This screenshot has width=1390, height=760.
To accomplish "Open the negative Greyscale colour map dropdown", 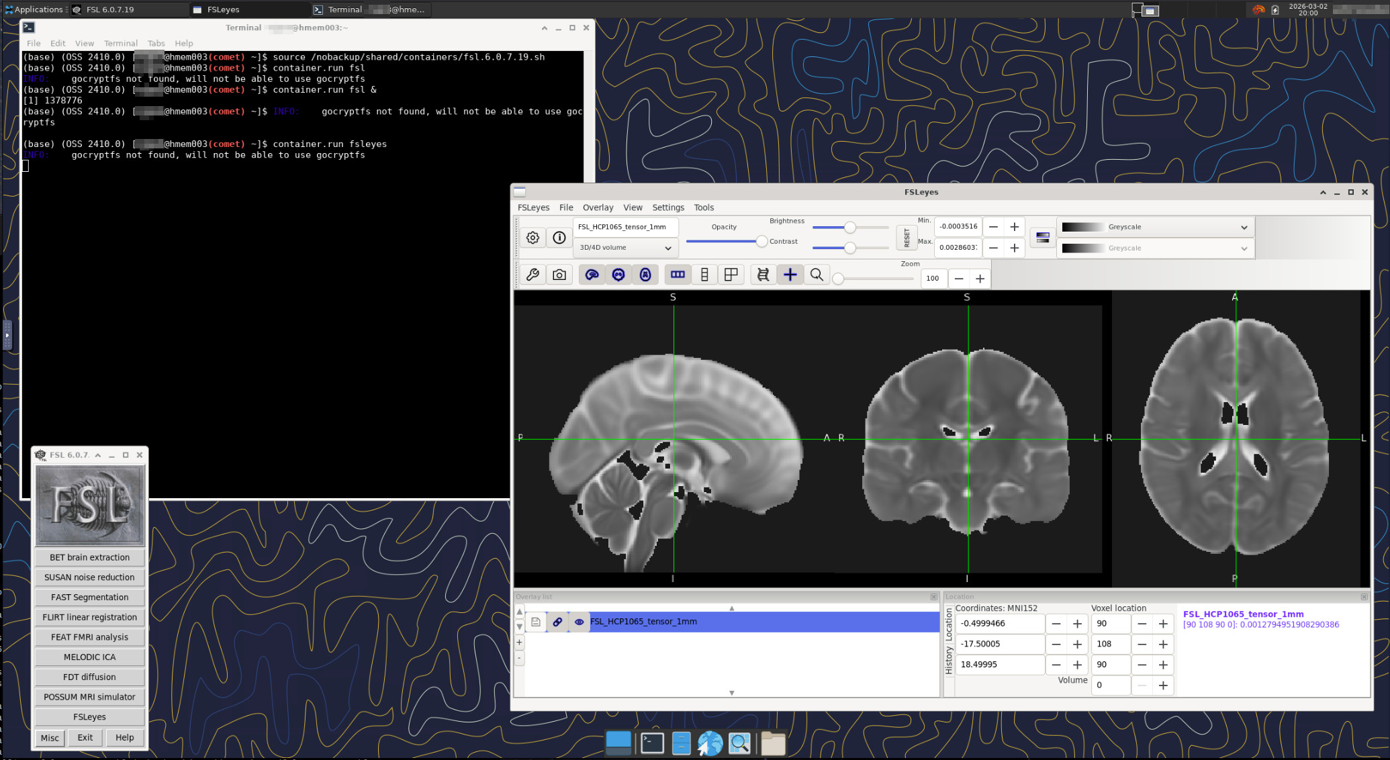I will (1155, 248).
